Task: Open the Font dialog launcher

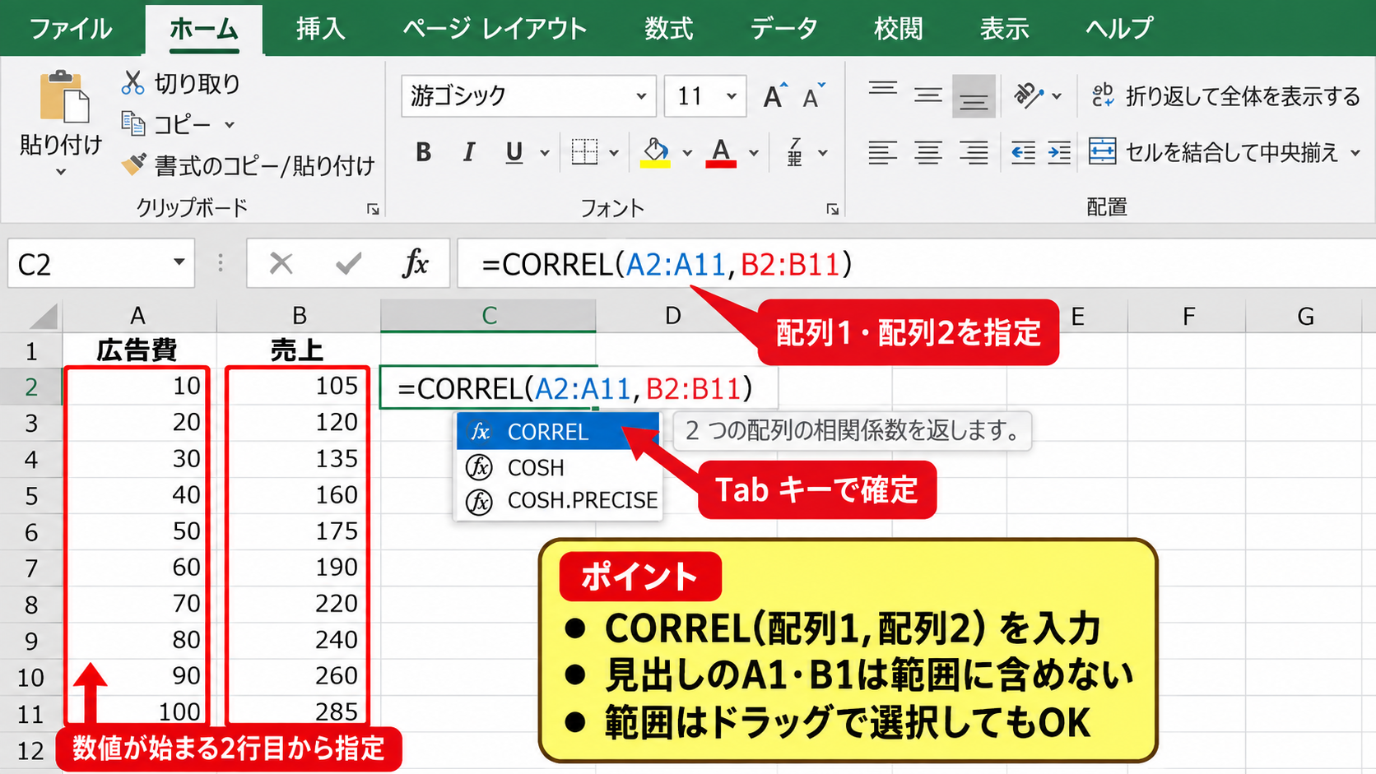Action: coord(833,209)
